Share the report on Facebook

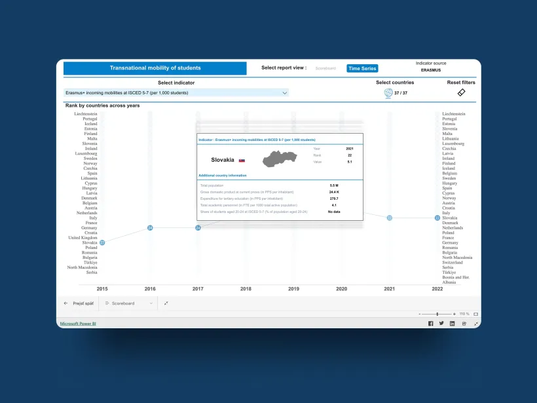(x=430, y=323)
